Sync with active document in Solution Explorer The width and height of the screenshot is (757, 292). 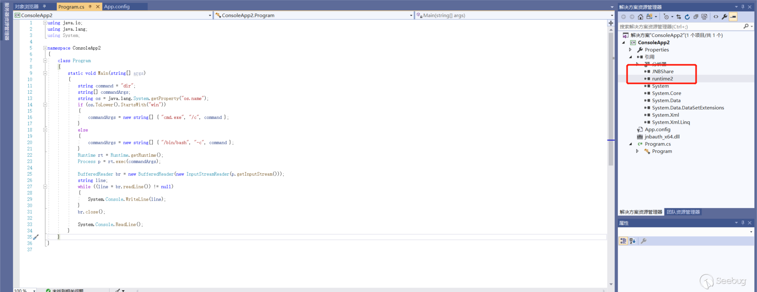(x=679, y=17)
